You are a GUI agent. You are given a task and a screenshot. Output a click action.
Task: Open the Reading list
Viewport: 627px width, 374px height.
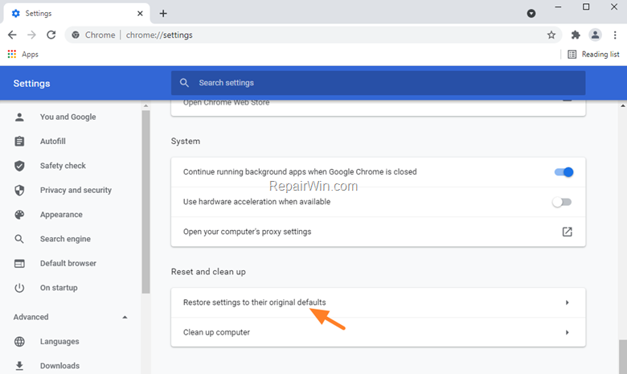[x=593, y=54]
